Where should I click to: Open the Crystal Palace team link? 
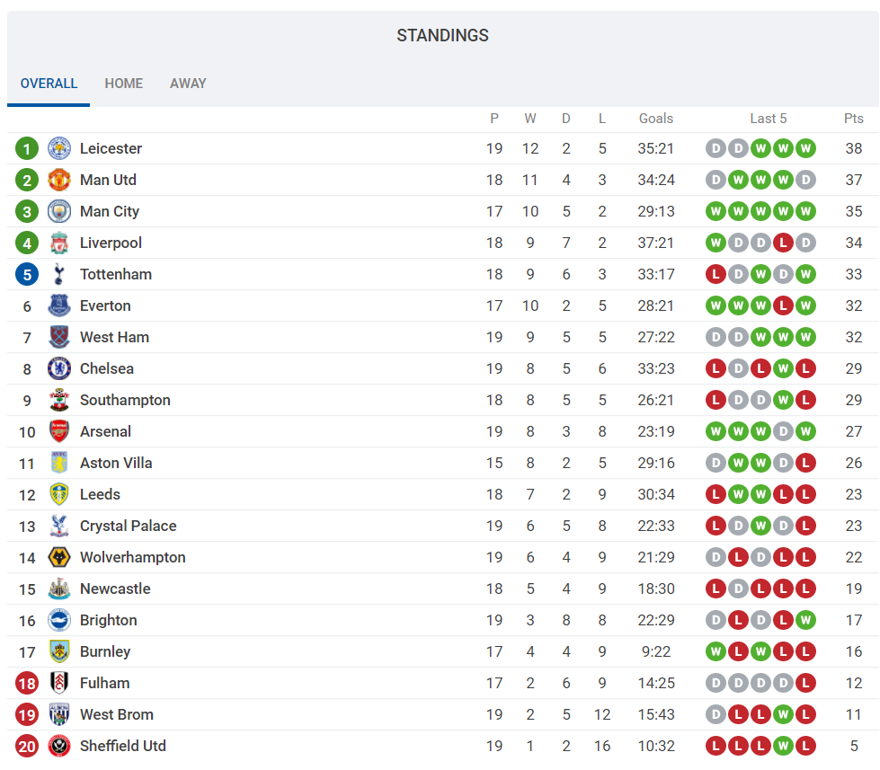click(x=128, y=526)
